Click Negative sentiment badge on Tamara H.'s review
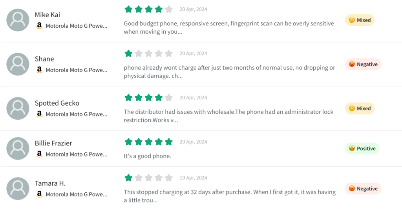Image resolution: width=402 pixels, height=210 pixels. tap(363, 188)
